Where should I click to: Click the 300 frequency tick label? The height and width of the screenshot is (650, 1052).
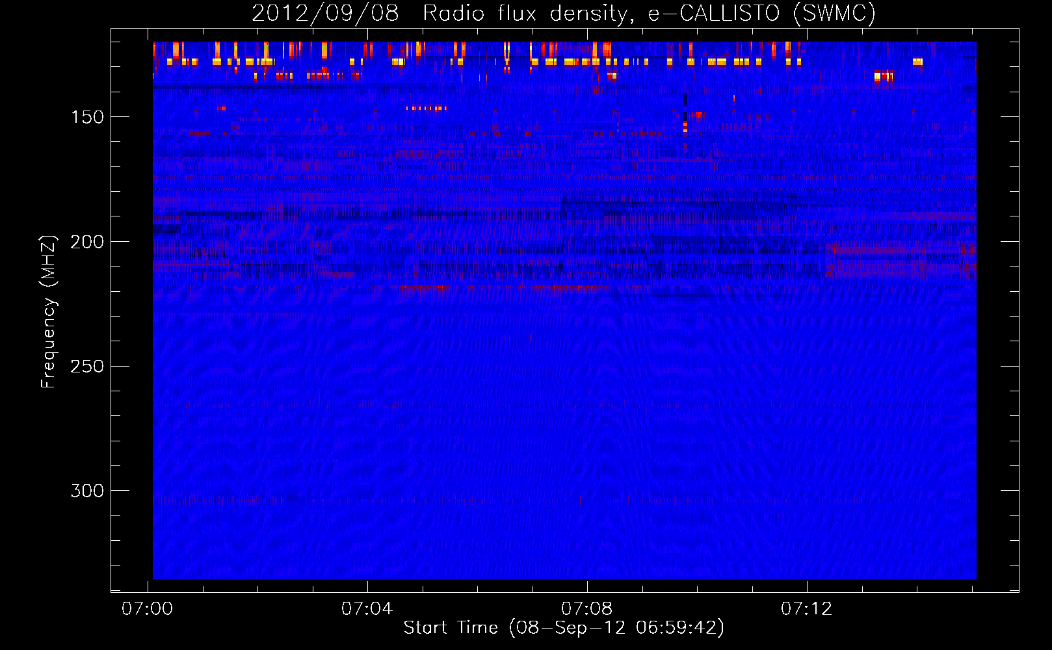(x=87, y=491)
